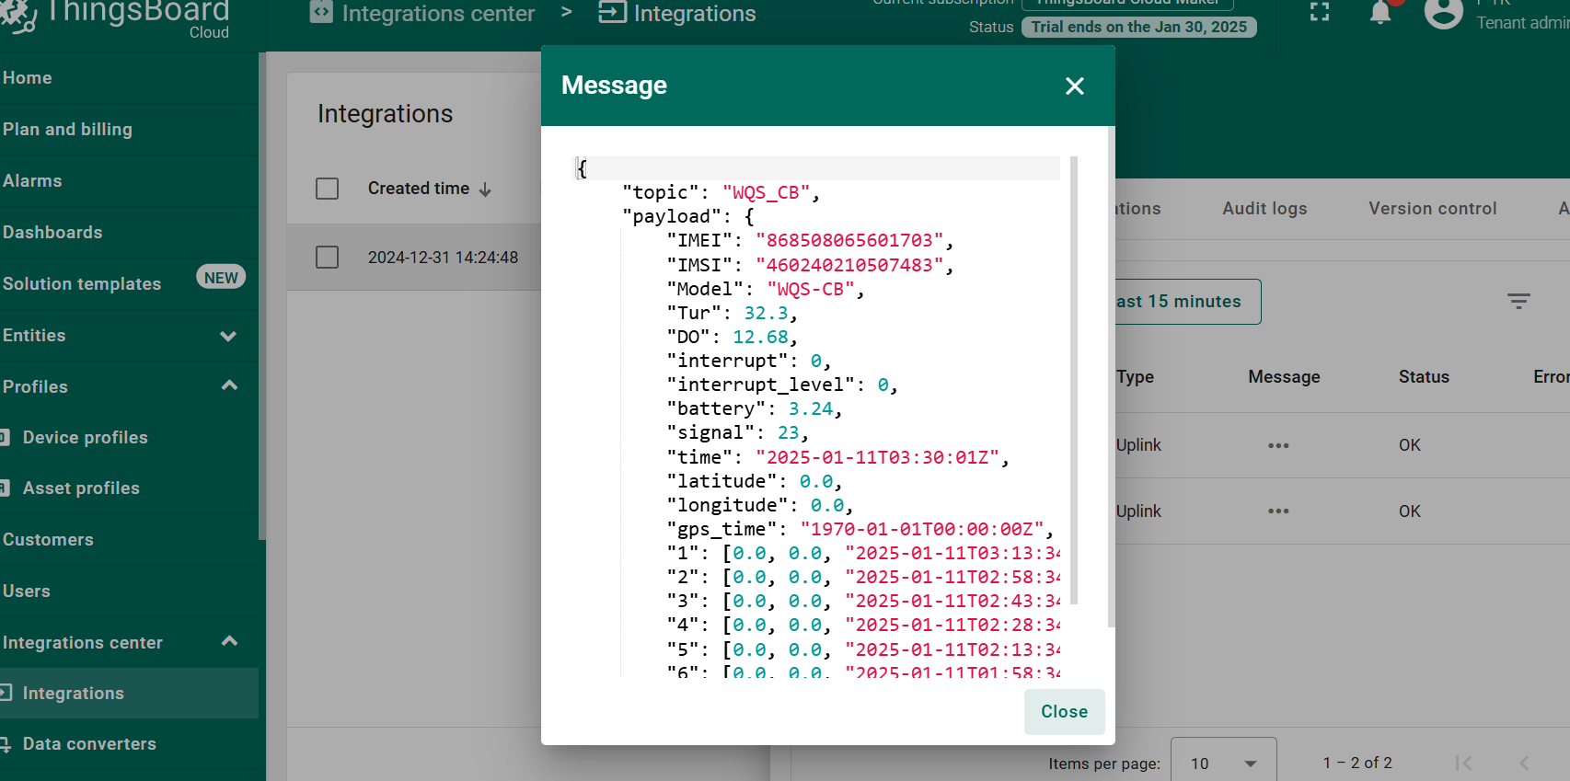The width and height of the screenshot is (1570, 781).
Task: Collapse the Integrations center menu section
Action: [x=229, y=641]
